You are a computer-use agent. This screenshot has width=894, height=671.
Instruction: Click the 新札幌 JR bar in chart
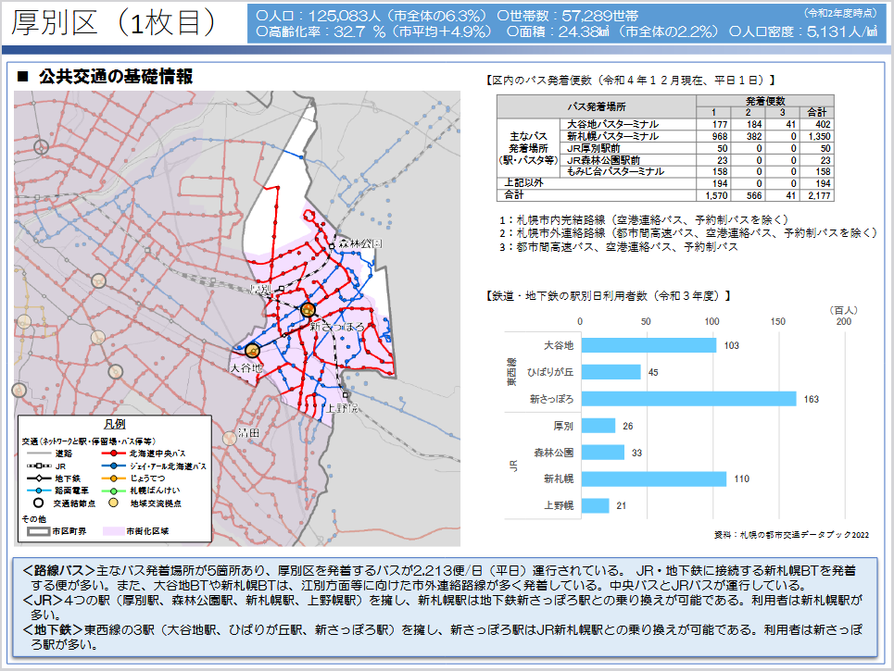click(652, 479)
